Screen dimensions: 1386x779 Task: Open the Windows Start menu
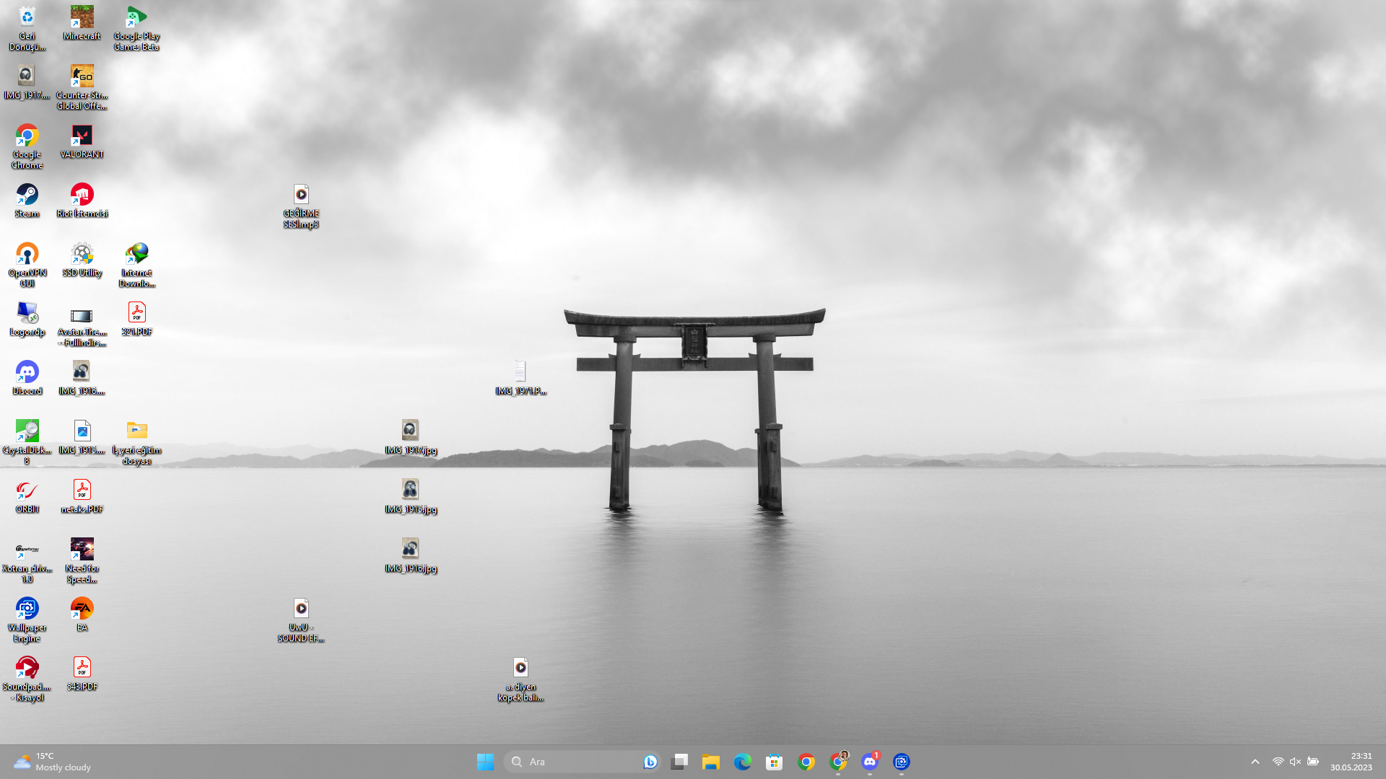coord(485,762)
